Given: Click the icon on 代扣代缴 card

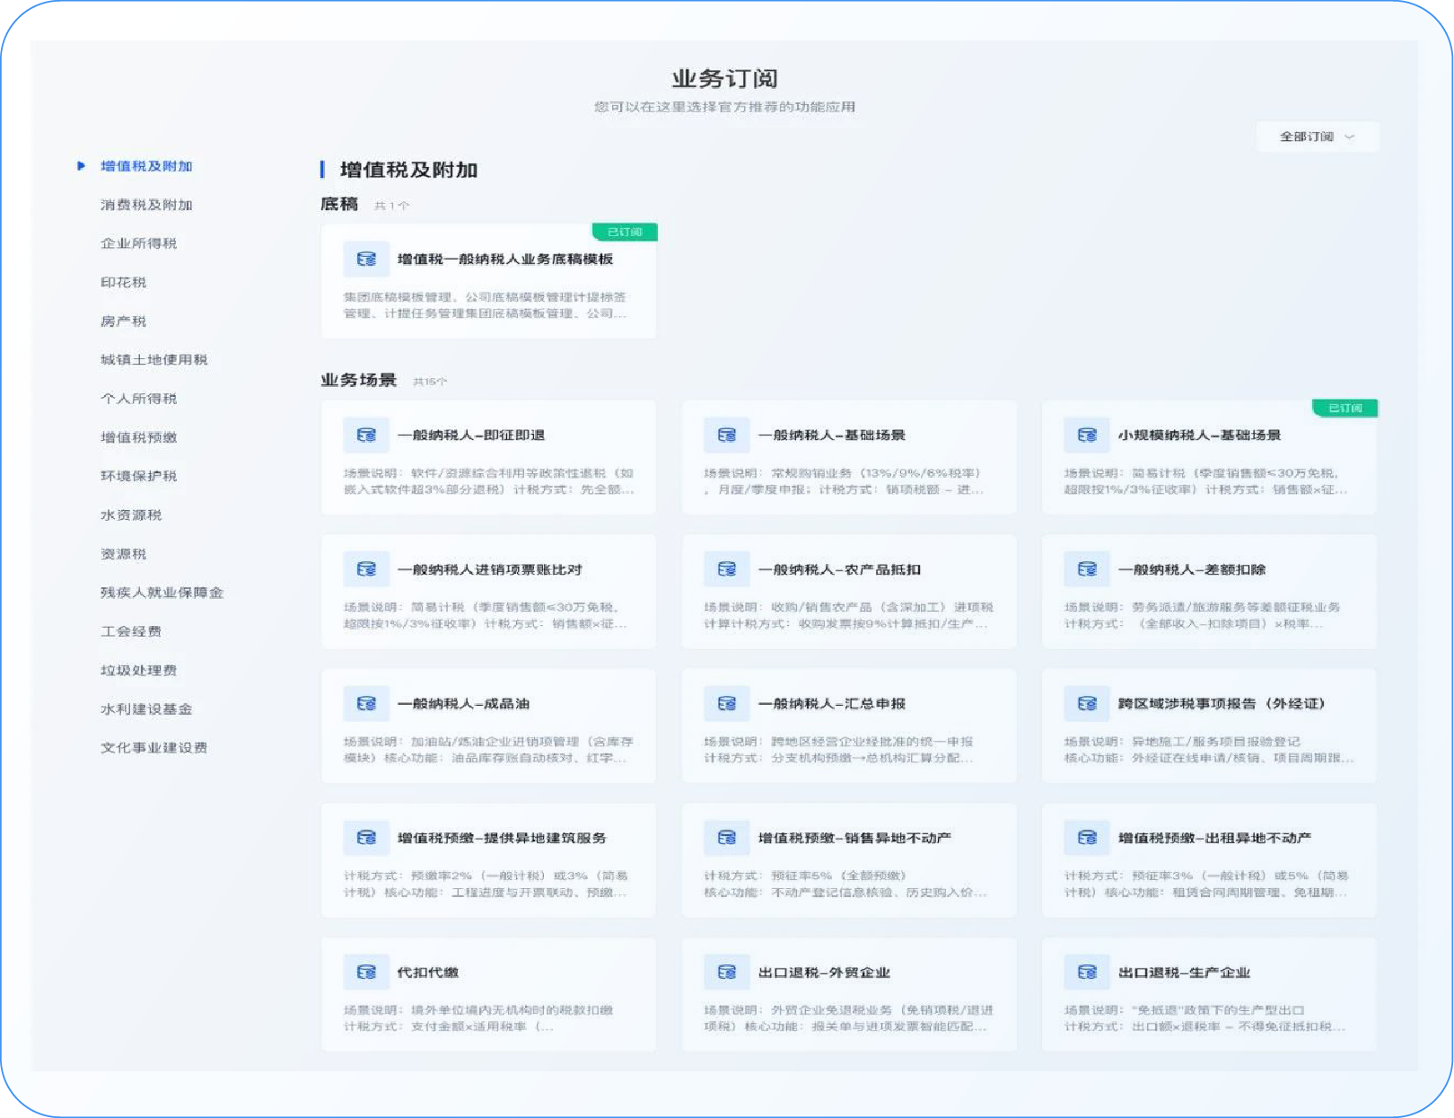Looking at the screenshot, I should point(366,973).
